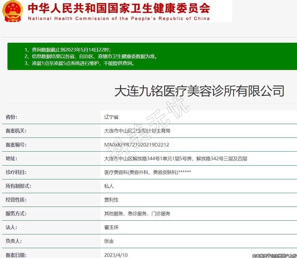
Task: Click the Chinese commission title in header
Action: point(119,8)
